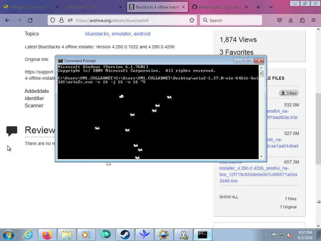Minimize the Command Prompt window

(238, 61)
